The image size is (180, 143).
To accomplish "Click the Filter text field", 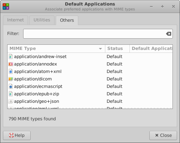I will pos(98,34).
